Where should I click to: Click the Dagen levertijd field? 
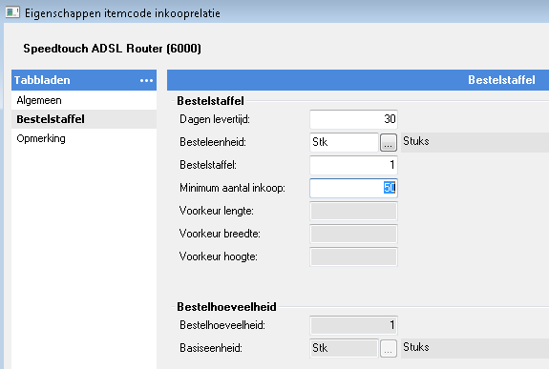[353, 119]
